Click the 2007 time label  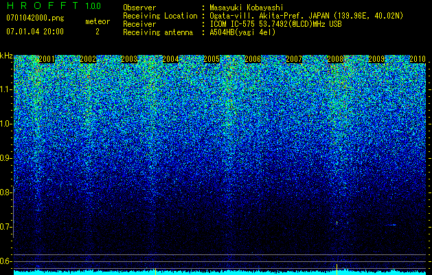coord(294,59)
